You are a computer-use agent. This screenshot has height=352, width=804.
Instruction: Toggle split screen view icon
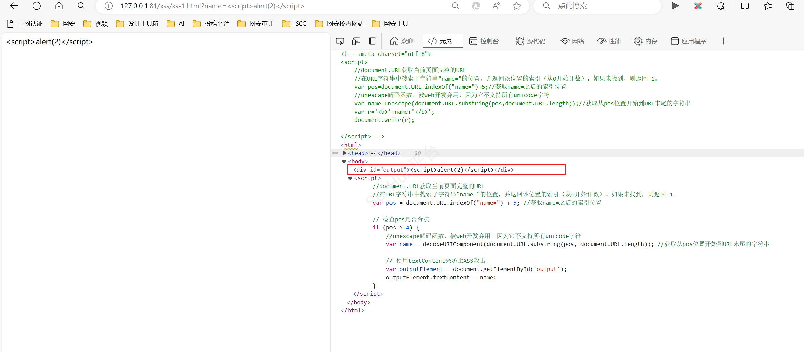pyautogui.click(x=745, y=6)
